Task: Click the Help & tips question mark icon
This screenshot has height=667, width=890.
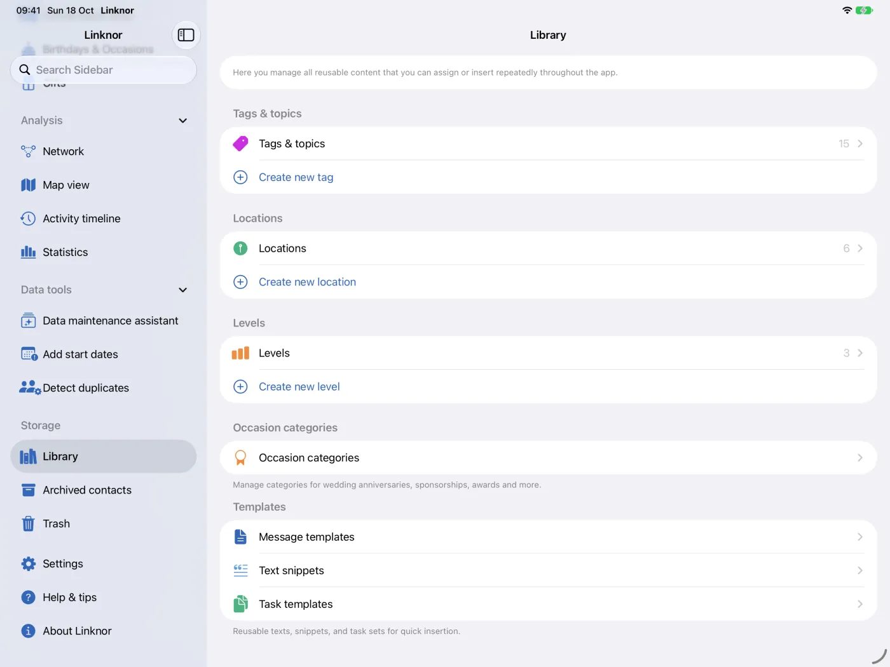Action: pyautogui.click(x=28, y=597)
